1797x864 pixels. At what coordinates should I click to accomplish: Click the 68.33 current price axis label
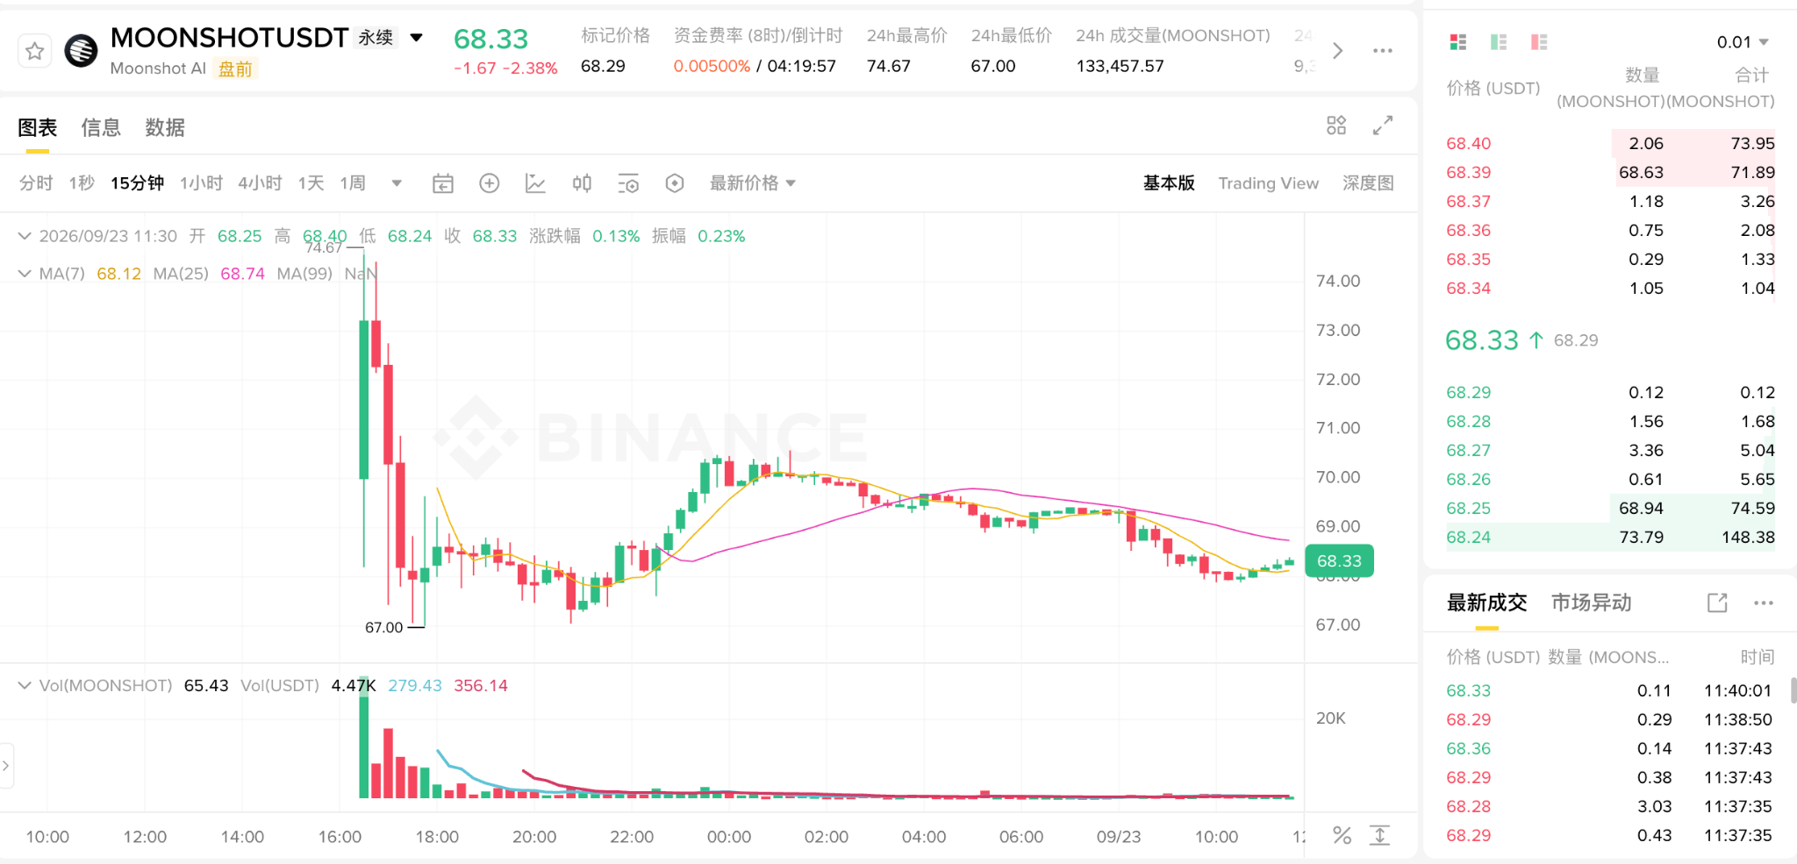click(1339, 561)
